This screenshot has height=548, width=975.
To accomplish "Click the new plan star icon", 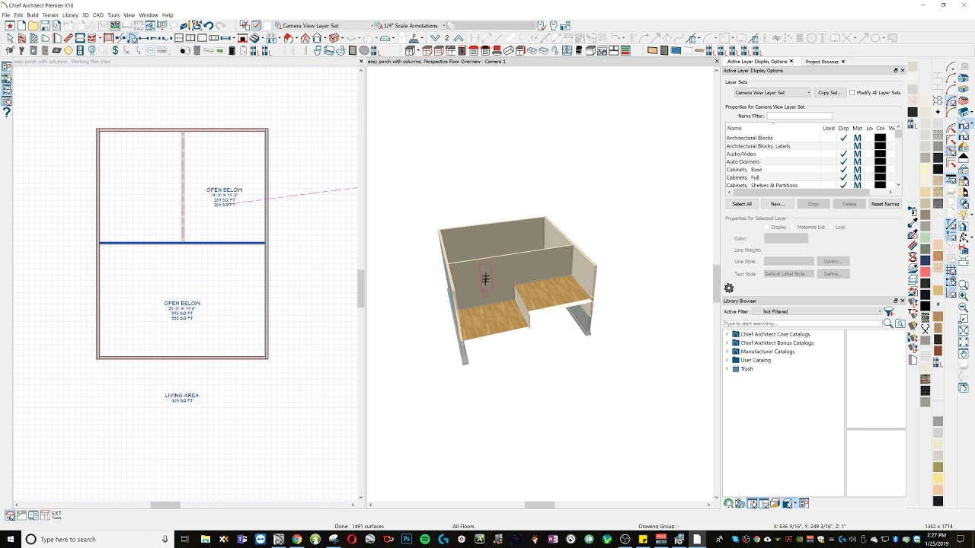I will pyautogui.click(x=10, y=25).
